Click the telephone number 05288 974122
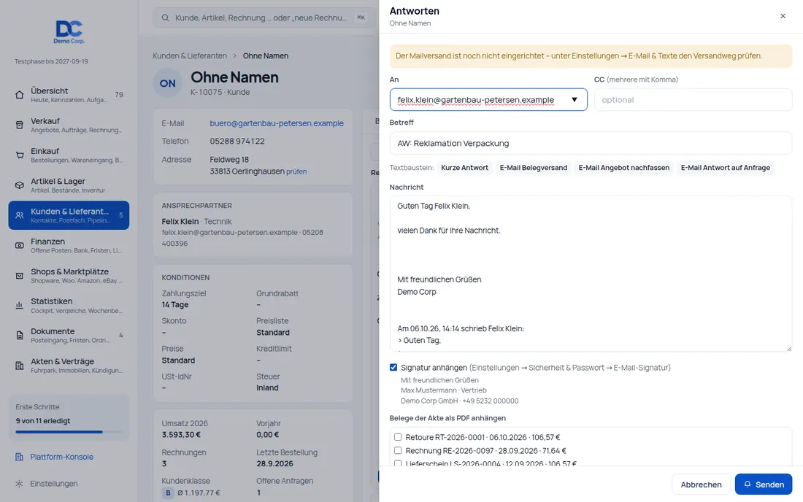 237,142
